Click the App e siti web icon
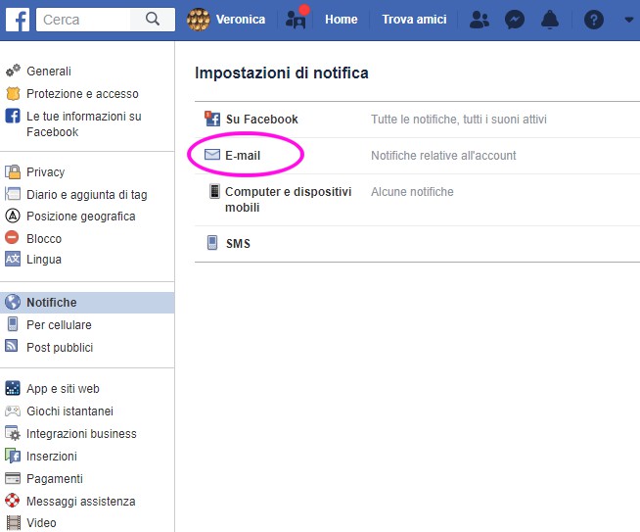640x532 pixels. 13,388
